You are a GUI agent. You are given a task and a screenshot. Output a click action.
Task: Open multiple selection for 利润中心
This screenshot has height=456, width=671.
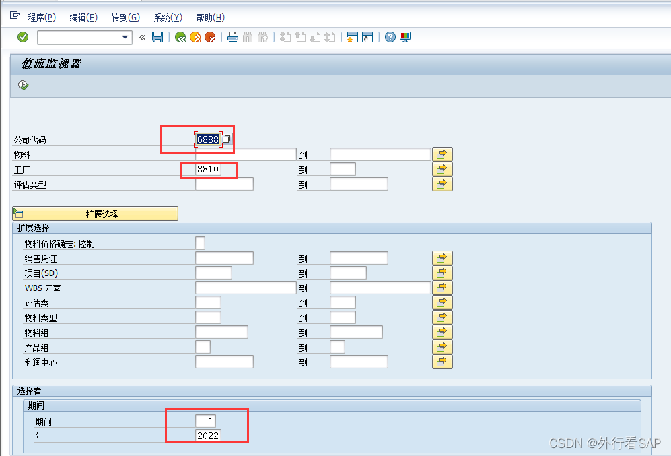click(442, 362)
